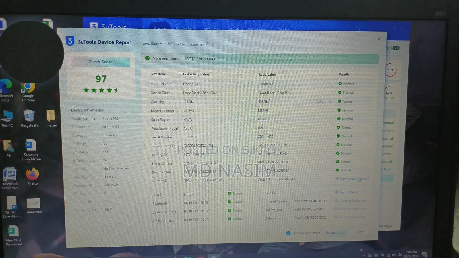Click the Serial Number test item label
Image resolution: width=459 pixels, height=258 pixels.
(x=162, y=137)
